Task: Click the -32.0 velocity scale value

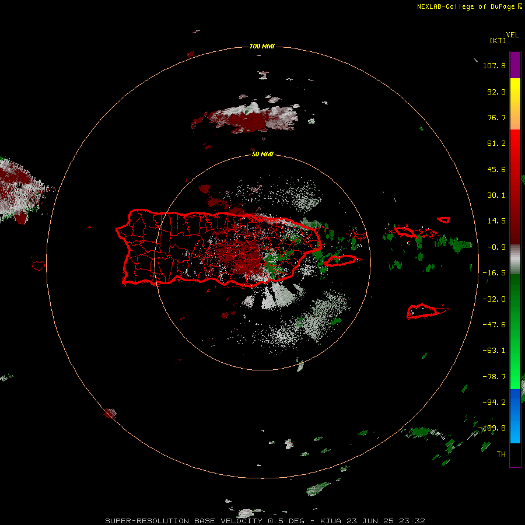Action: 494,299
